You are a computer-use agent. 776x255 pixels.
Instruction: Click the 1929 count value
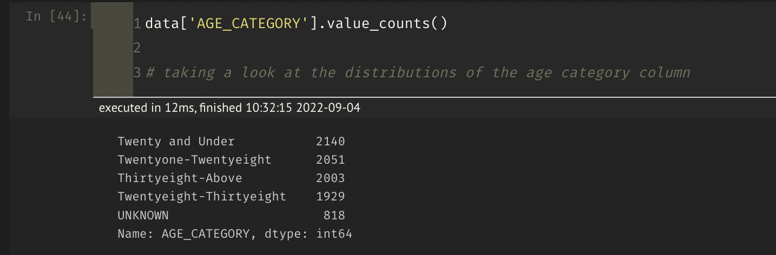click(331, 197)
